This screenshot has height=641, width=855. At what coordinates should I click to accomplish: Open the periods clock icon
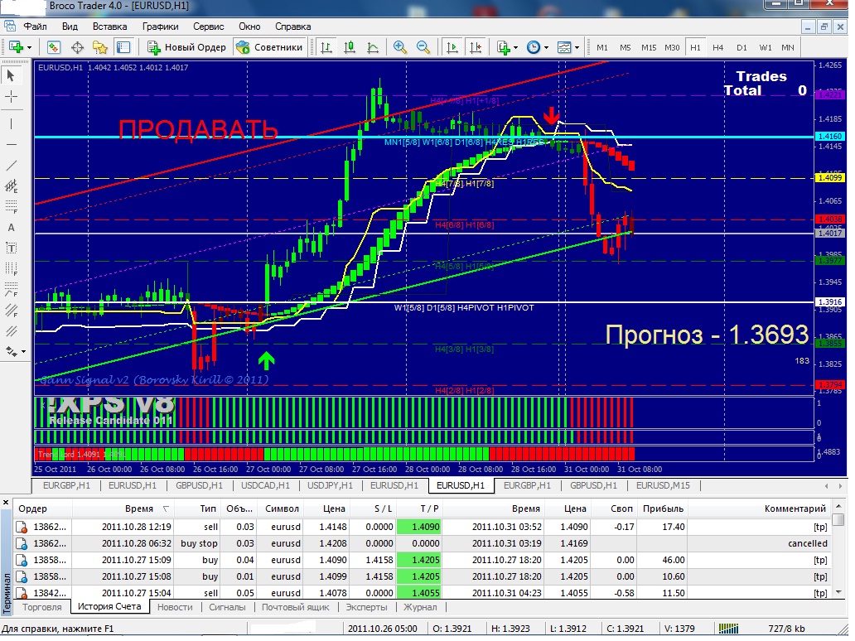[x=534, y=48]
